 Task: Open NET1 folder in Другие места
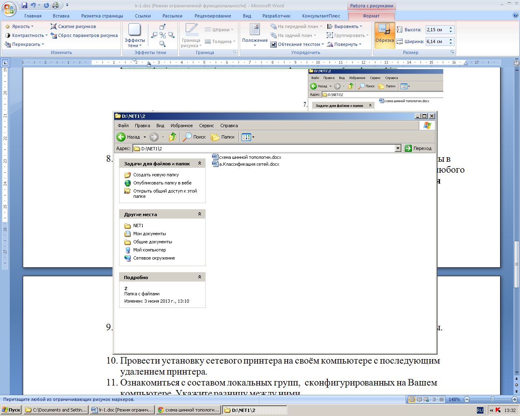(138, 225)
